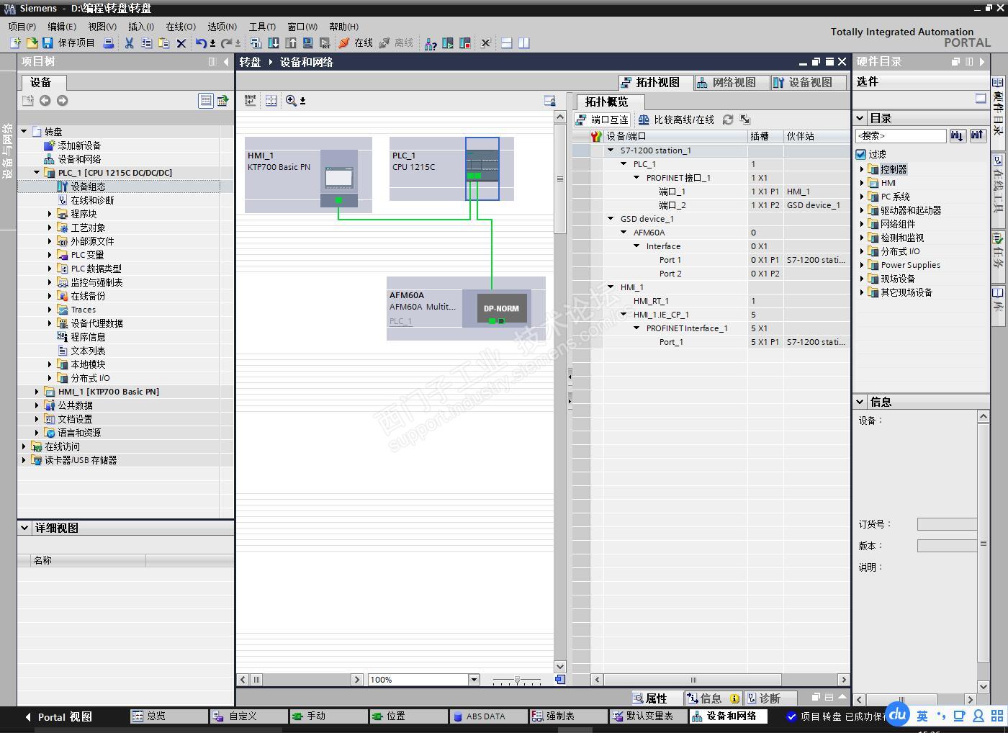Screen dimensions: 1008x733
Task: Expand the 控制器 catalog folder
Action: click(862, 169)
